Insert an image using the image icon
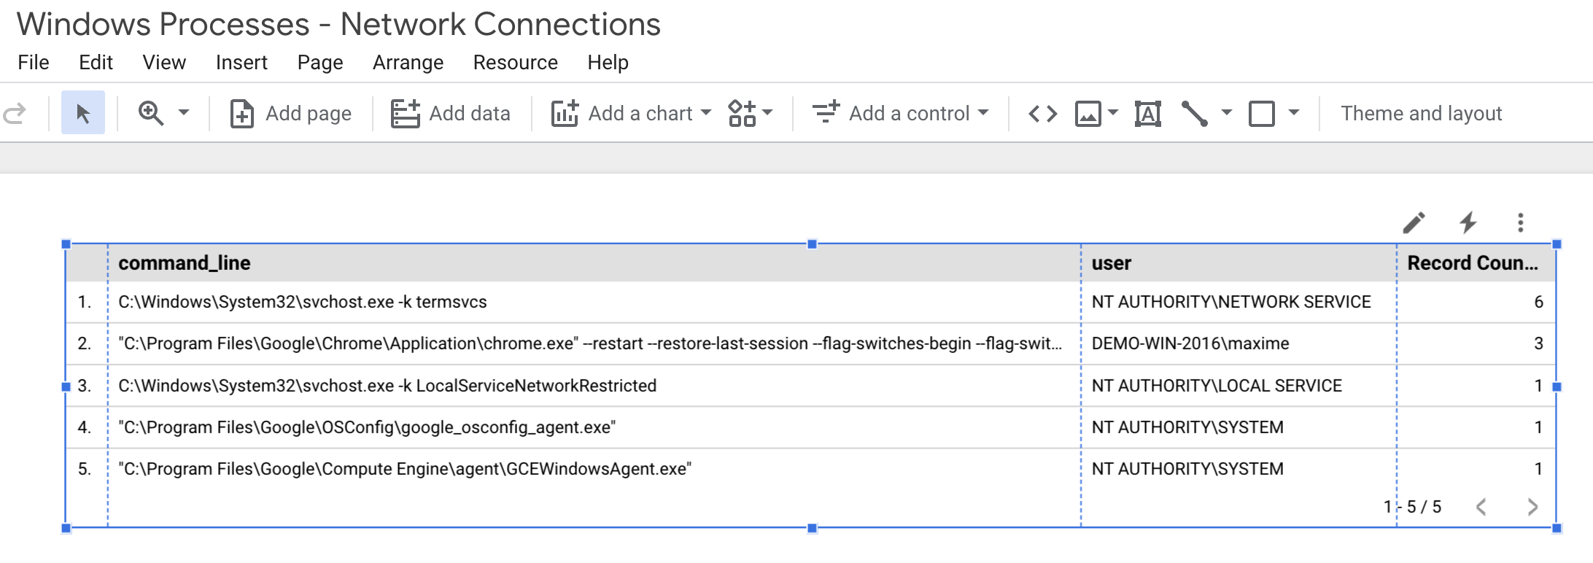 (x=1088, y=113)
